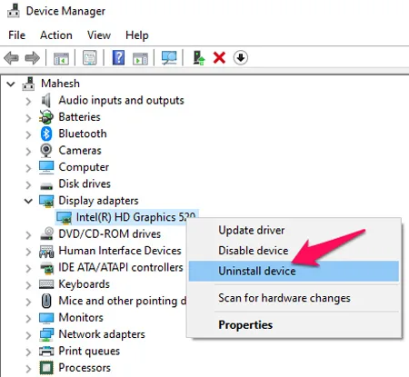Select the Keyboards label
The height and width of the screenshot is (377, 409).
84,284
